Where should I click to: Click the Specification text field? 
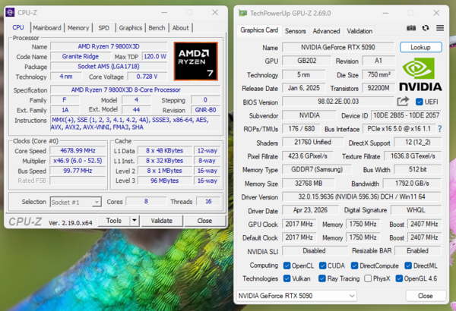coord(135,90)
